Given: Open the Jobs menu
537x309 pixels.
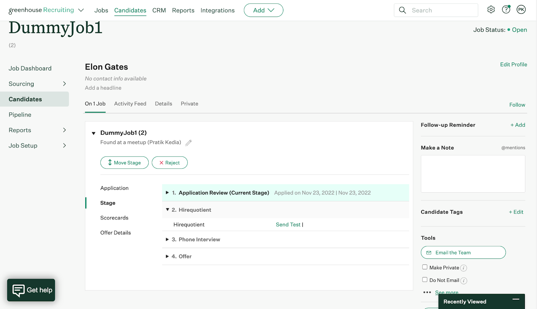Looking at the screenshot, I should click(x=101, y=10).
